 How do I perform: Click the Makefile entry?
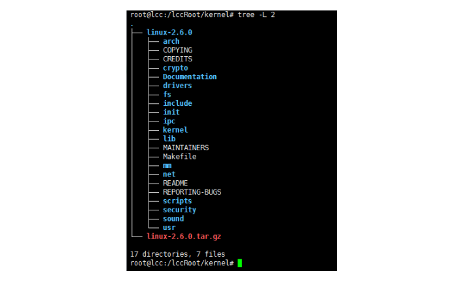click(179, 157)
